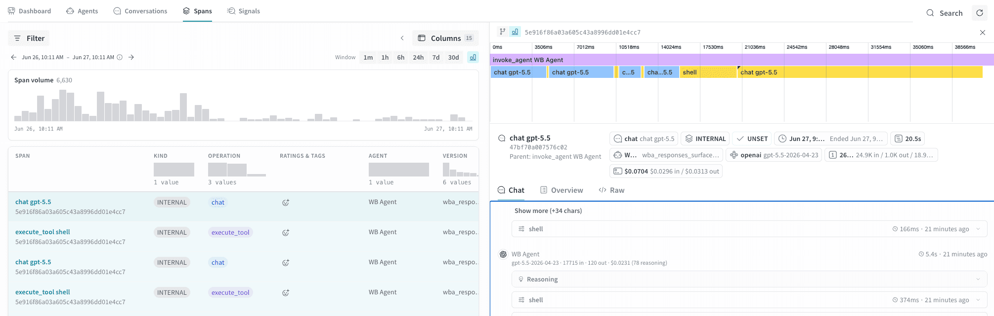Click the time range info icon
This screenshot has height=316, width=994.
pos(120,57)
